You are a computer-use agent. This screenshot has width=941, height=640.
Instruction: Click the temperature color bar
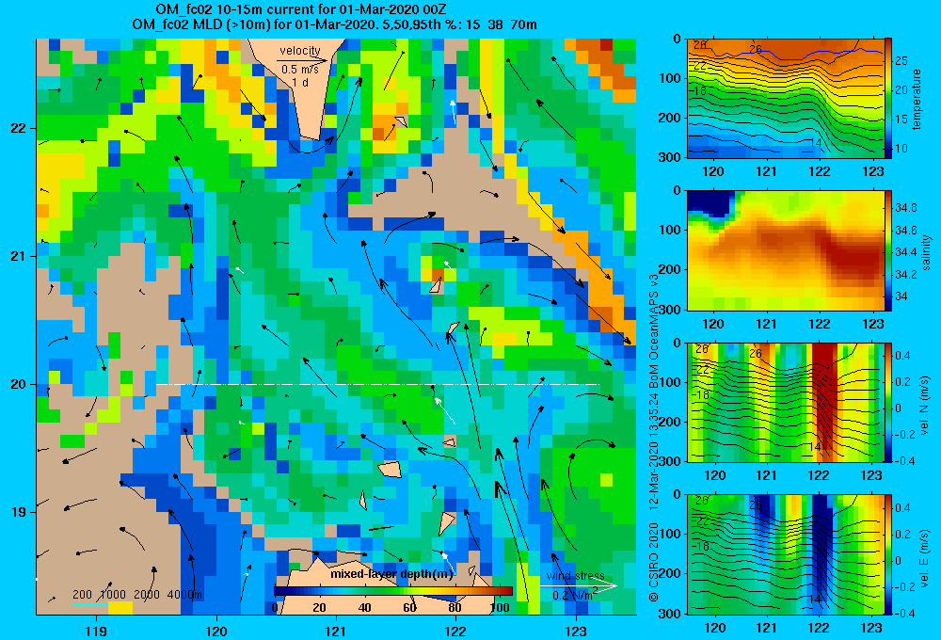888,99
